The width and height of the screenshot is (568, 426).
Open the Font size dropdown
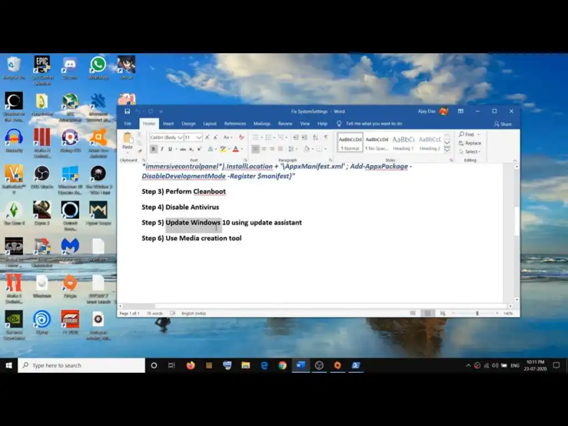(x=199, y=138)
